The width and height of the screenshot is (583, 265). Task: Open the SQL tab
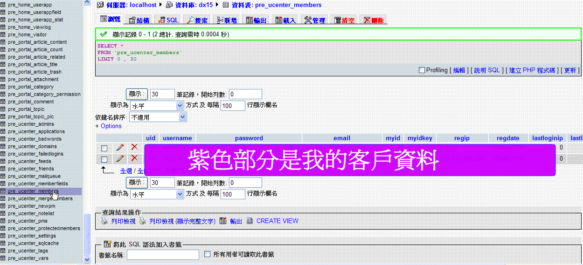[x=168, y=20]
